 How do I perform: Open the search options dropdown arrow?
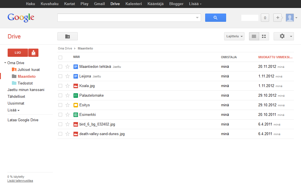[197, 18]
